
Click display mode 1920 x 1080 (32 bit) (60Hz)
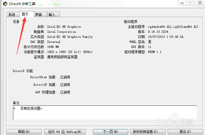pos(70,52)
